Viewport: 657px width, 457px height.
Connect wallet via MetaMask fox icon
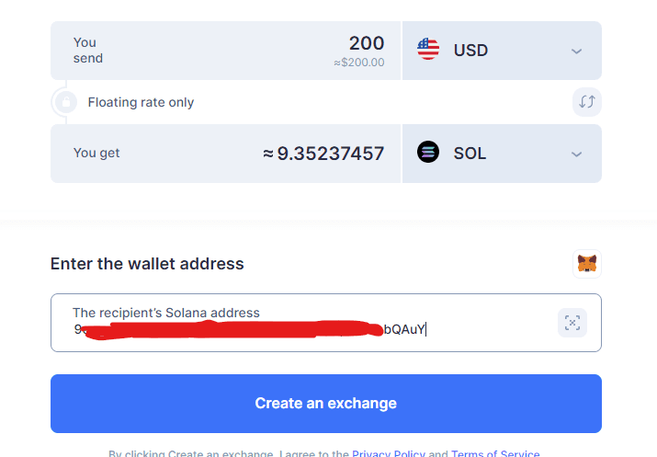[586, 264]
